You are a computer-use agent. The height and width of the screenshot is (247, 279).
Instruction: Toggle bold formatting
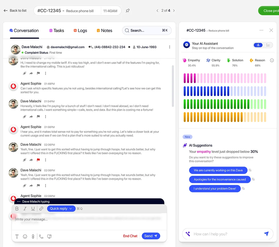(17, 209)
